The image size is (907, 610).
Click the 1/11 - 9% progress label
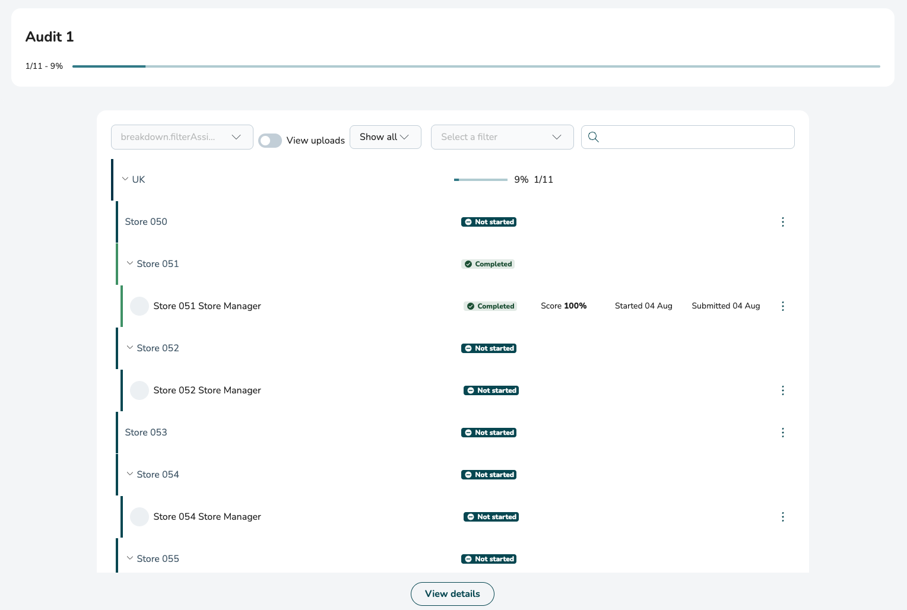44,66
